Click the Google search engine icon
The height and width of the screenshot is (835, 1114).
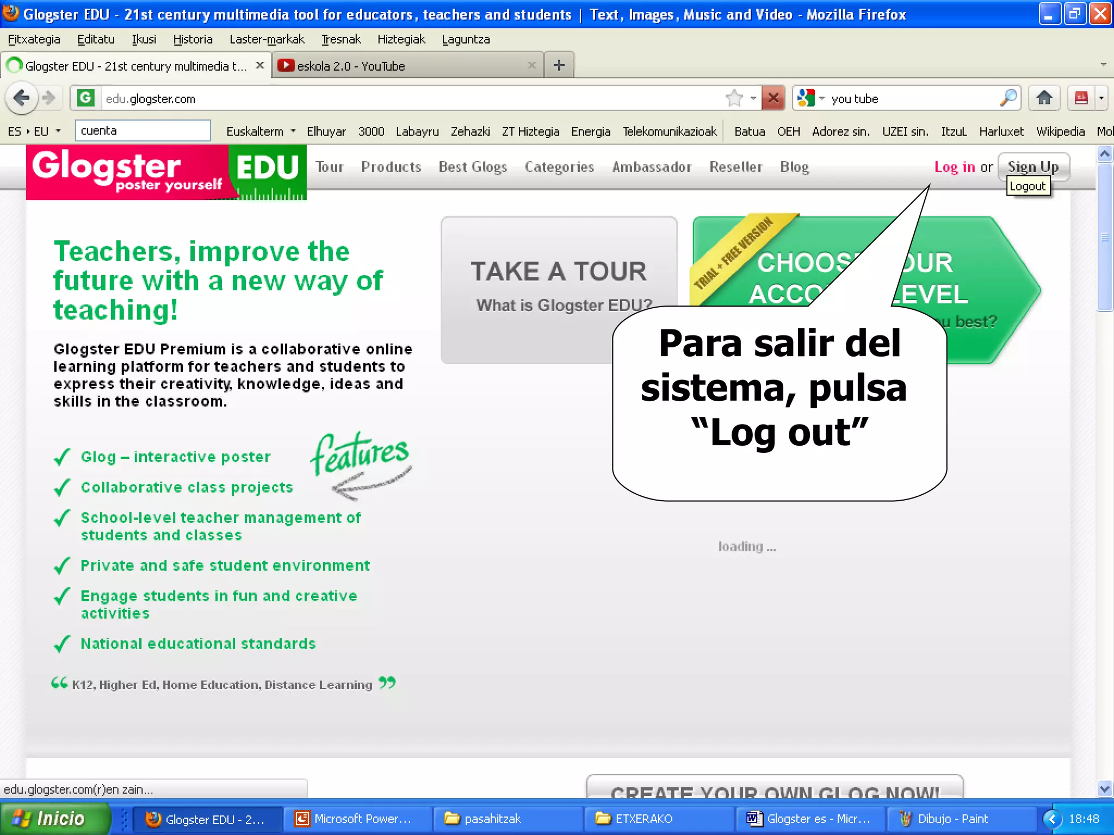[x=806, y=98]
